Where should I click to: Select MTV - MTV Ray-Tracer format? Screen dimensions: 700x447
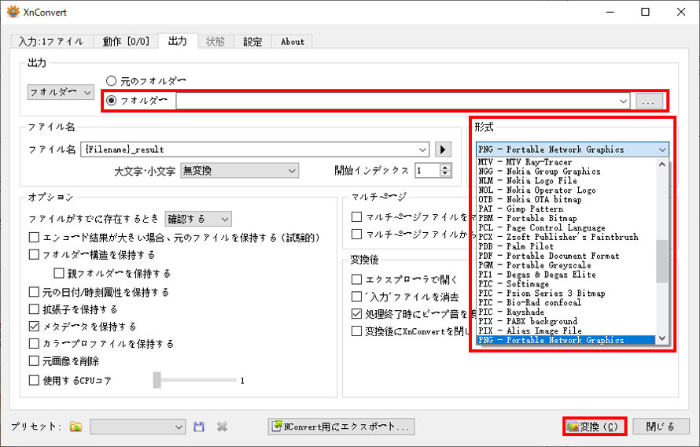pyautogui.click(x=566, y=162)
